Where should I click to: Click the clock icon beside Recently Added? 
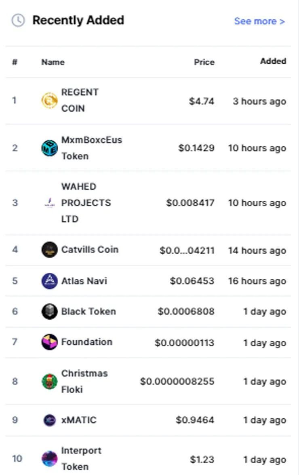coord(18,20)
